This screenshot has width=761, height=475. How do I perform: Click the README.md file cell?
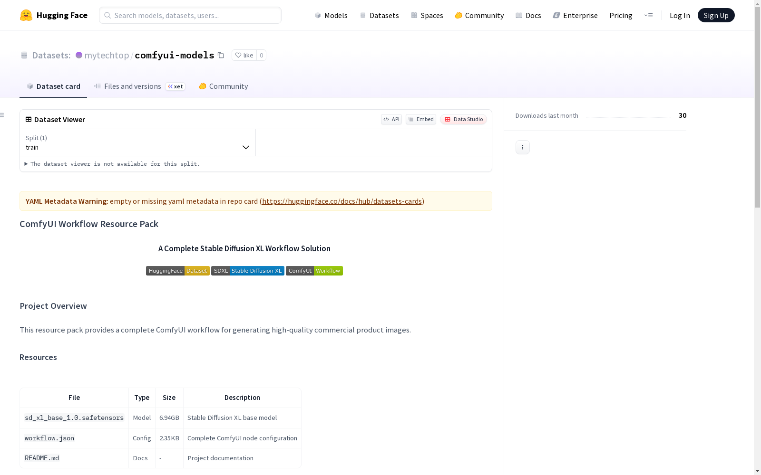(x=74, y=458)
